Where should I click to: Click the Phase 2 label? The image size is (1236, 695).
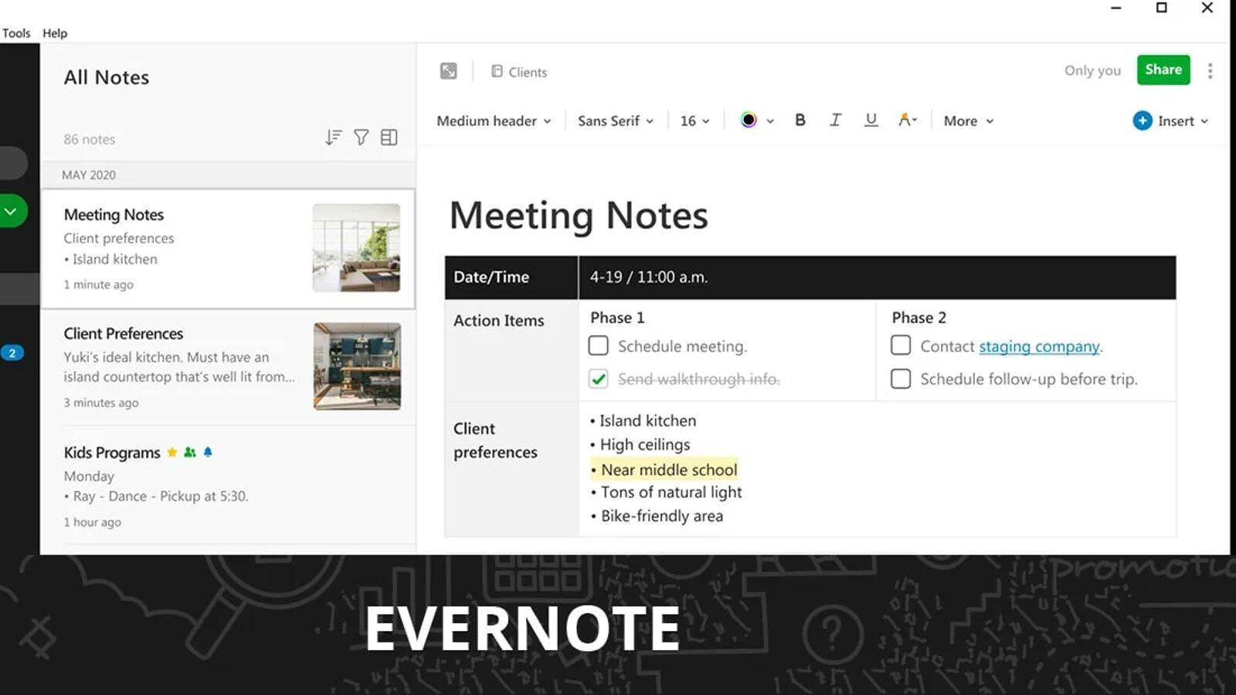919,317
